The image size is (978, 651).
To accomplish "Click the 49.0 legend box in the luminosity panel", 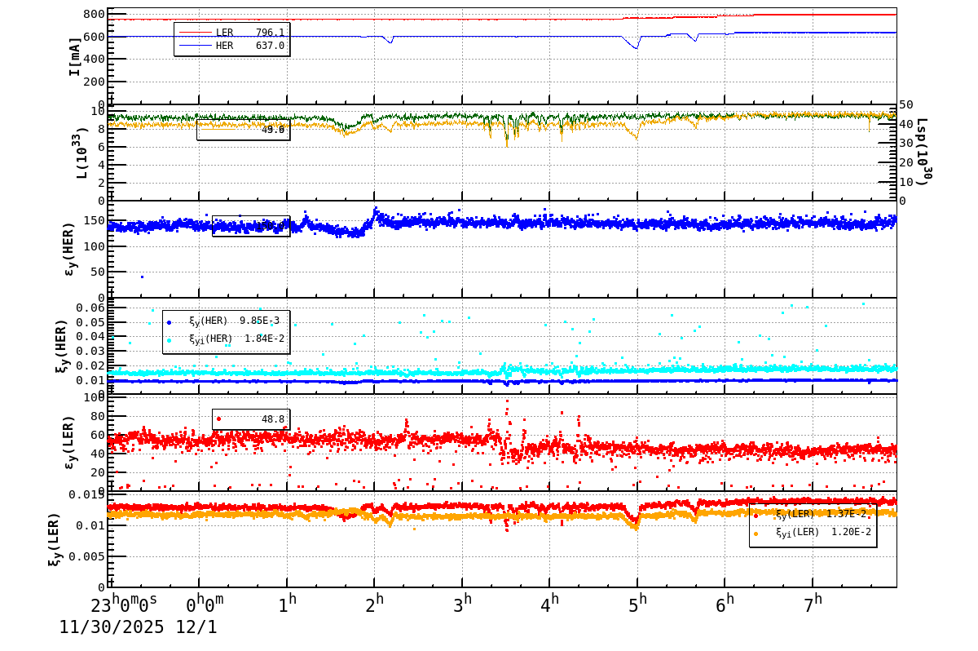I will click(x=244, y=131).
